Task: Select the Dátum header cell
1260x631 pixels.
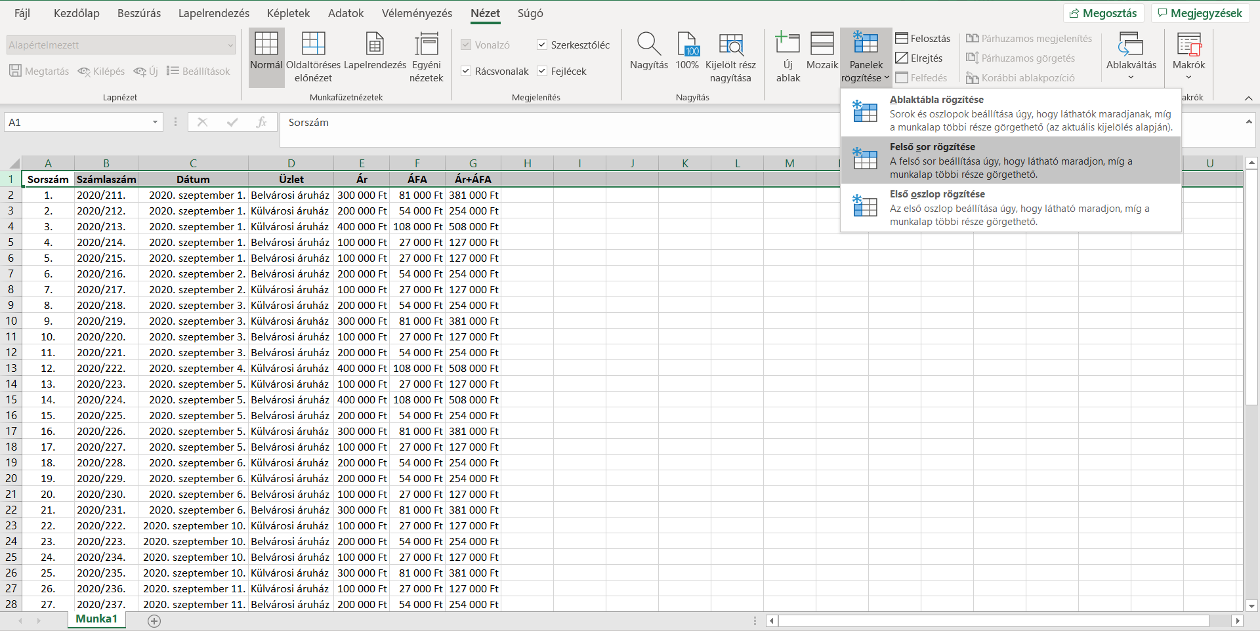Action: (193, 179)
